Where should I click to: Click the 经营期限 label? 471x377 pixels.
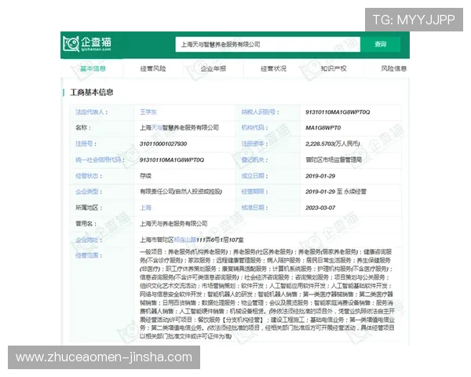tap(254, 192)
